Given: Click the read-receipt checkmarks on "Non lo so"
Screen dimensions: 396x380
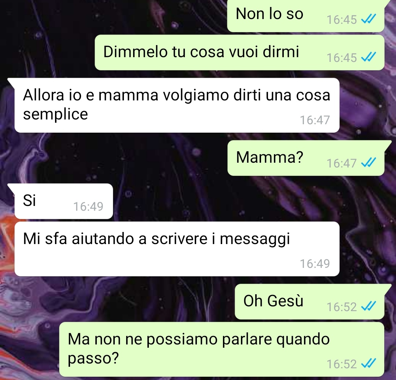Looking at the screenshot, I should (x=368, y=19).
